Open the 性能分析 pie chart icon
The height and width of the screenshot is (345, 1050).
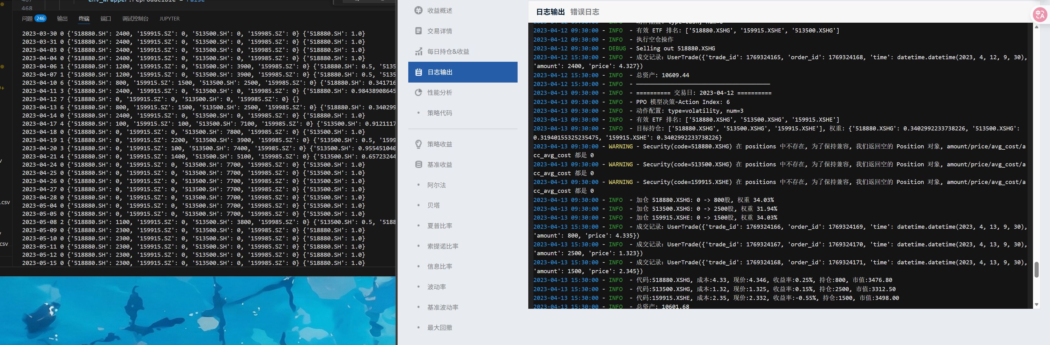[x=418, y=93]
